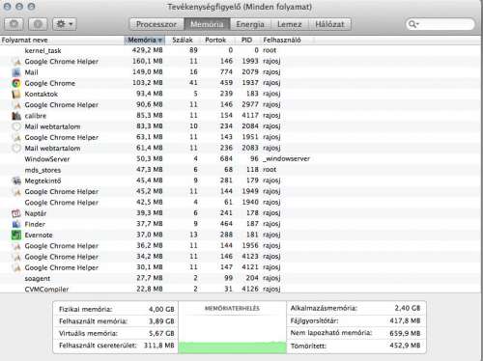The width and height of the screenshot is (483, 361).
Task: Select the soagent process name
Action: pyautogui.click(x=38, y=278)
